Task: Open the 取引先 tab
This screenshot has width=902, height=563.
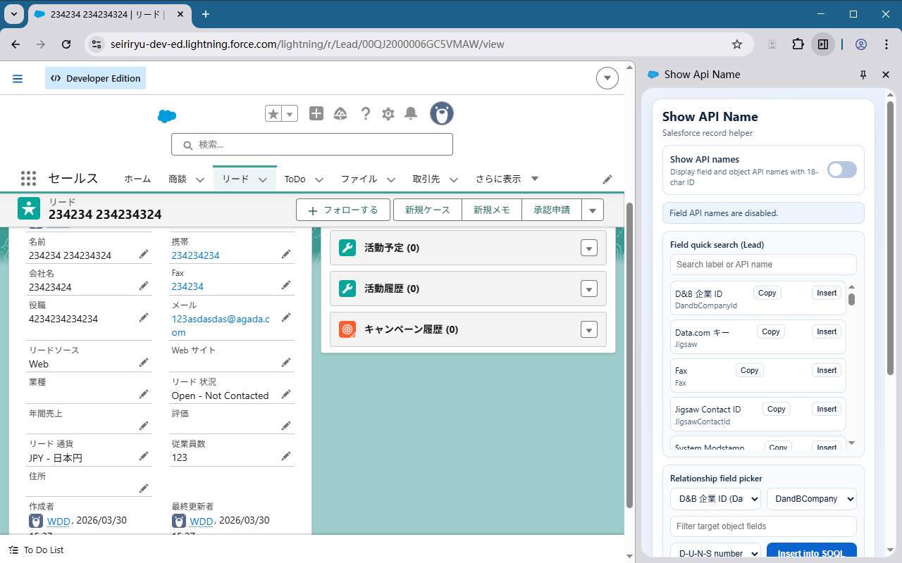Action: (x=426, y=179)
